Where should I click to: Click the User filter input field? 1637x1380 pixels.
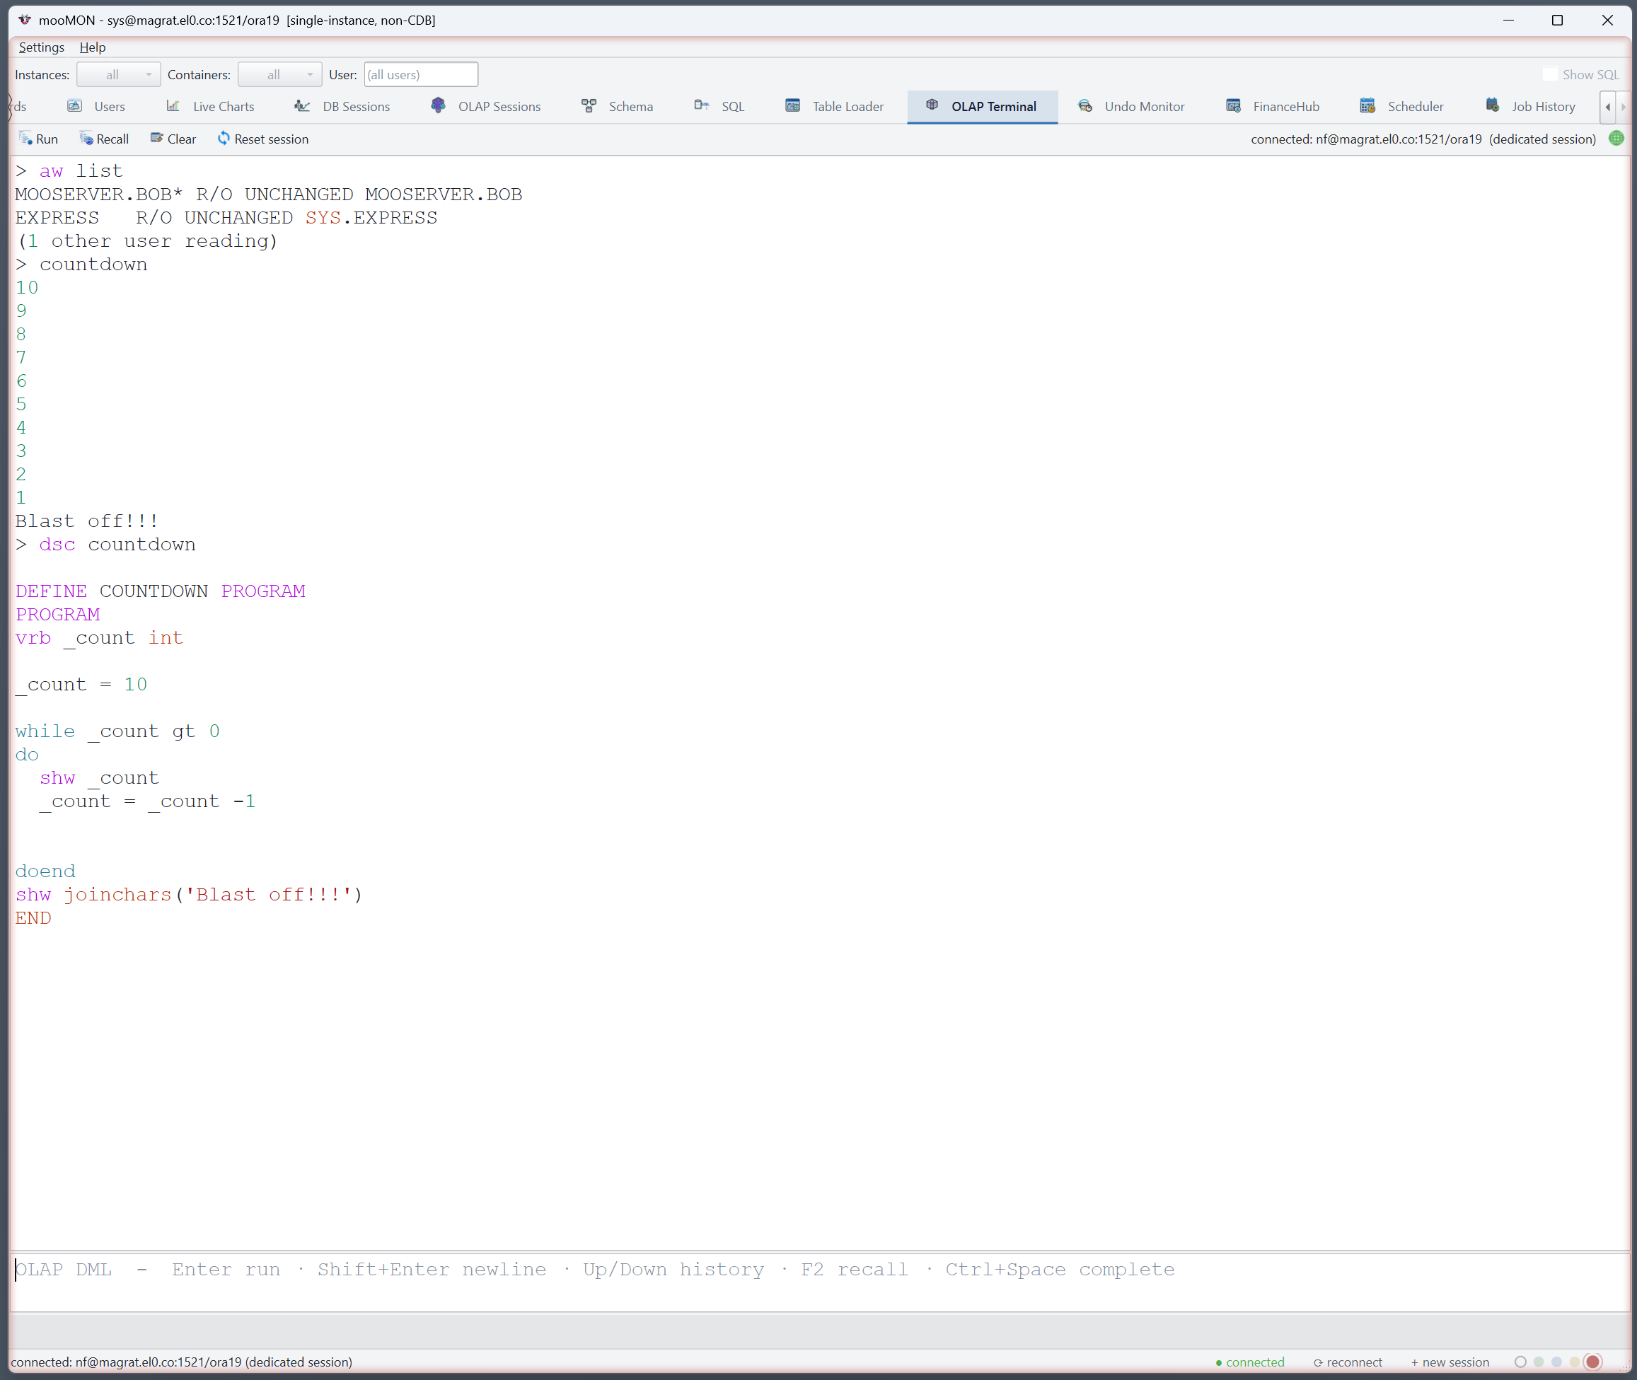tap(421, 74)
